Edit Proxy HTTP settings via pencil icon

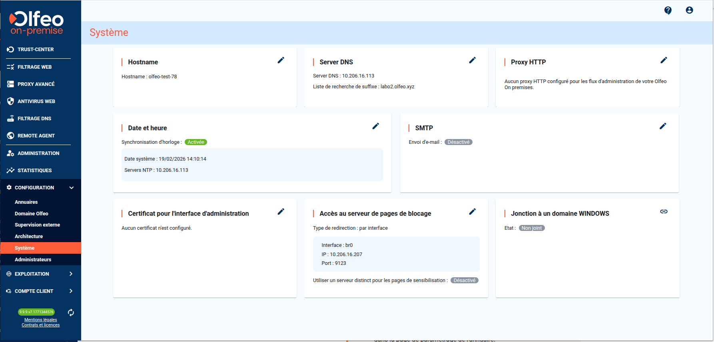click(x=664, y=60)
